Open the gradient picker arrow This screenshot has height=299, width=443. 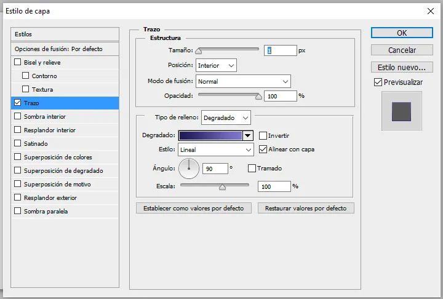(x=247, y=135)
